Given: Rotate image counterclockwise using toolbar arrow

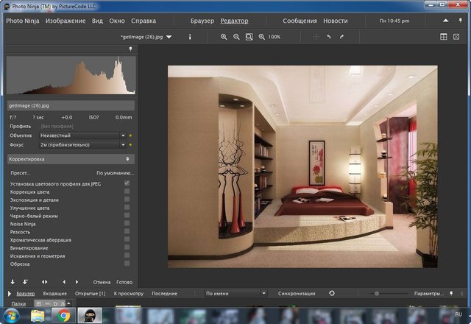Looking at the screenshot, I should click(x=329, y=36).
